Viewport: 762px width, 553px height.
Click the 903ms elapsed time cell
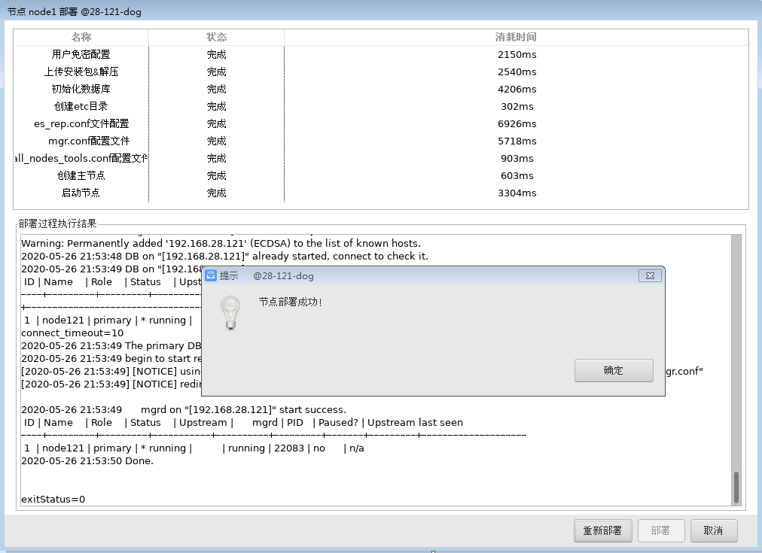pos(517,158)
